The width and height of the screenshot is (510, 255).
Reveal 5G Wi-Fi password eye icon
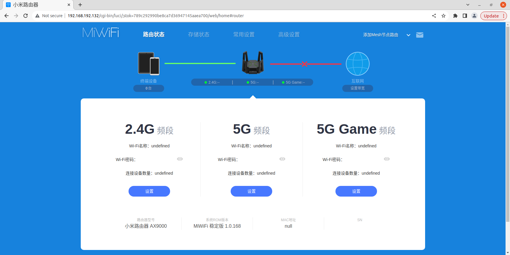coord(282,159)
